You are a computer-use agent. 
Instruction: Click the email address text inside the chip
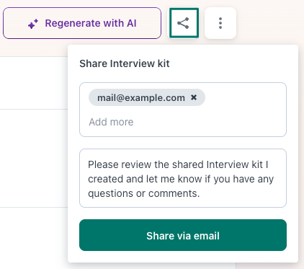click(141, 98)
